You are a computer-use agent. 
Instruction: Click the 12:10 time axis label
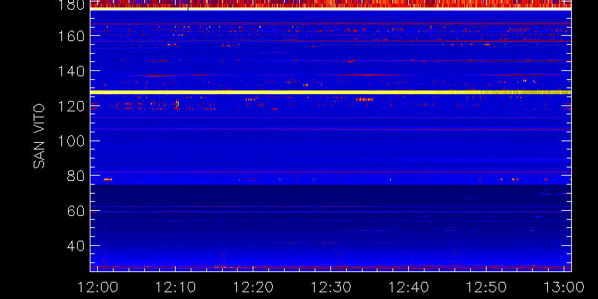tap(175, 286)
